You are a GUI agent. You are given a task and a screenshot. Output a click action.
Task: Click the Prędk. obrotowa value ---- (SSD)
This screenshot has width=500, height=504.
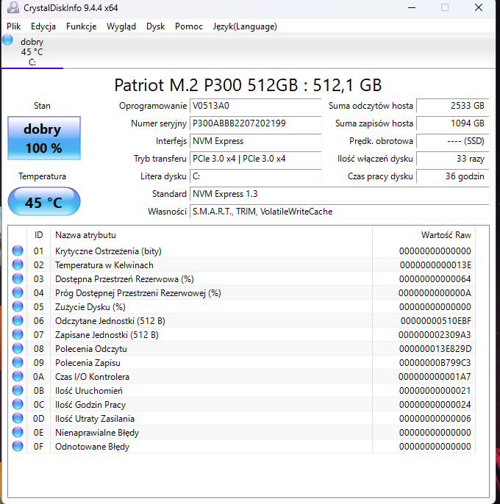tap(453, 141)
